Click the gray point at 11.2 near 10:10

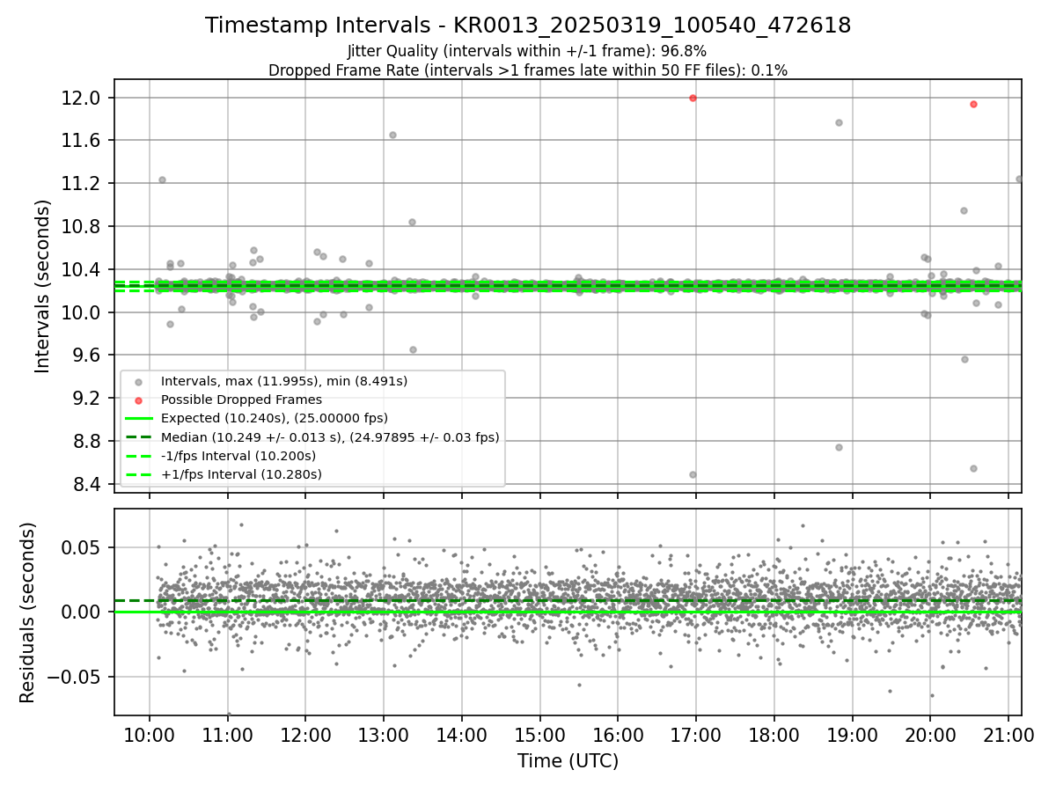(162, 180)
